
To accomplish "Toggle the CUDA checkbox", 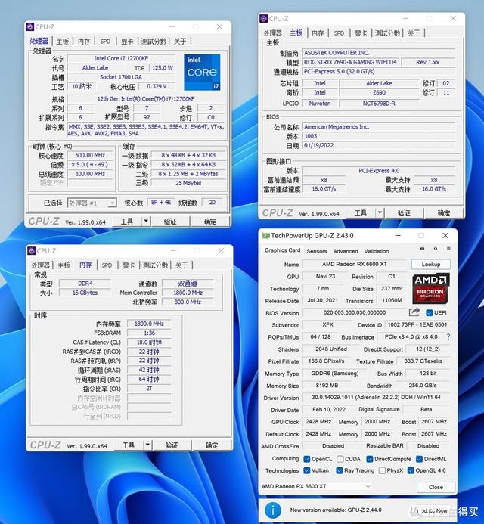I will [x=340, y=459].
